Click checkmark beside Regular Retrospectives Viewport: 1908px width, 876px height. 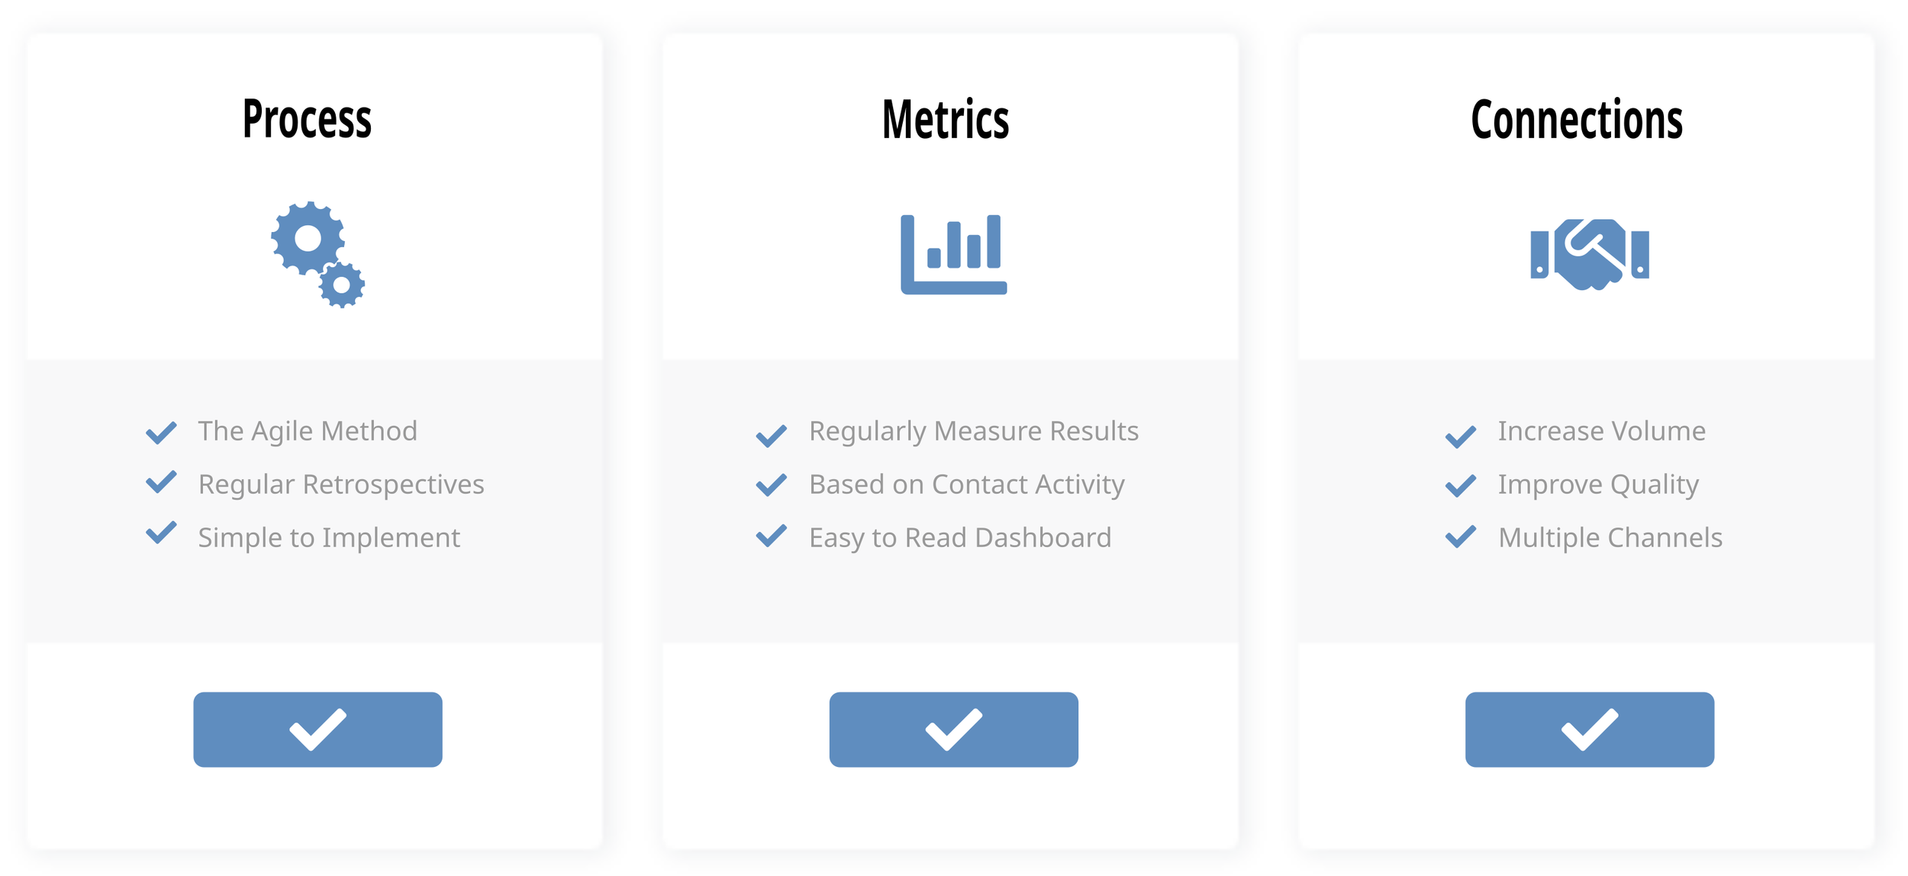click(161, 481)
